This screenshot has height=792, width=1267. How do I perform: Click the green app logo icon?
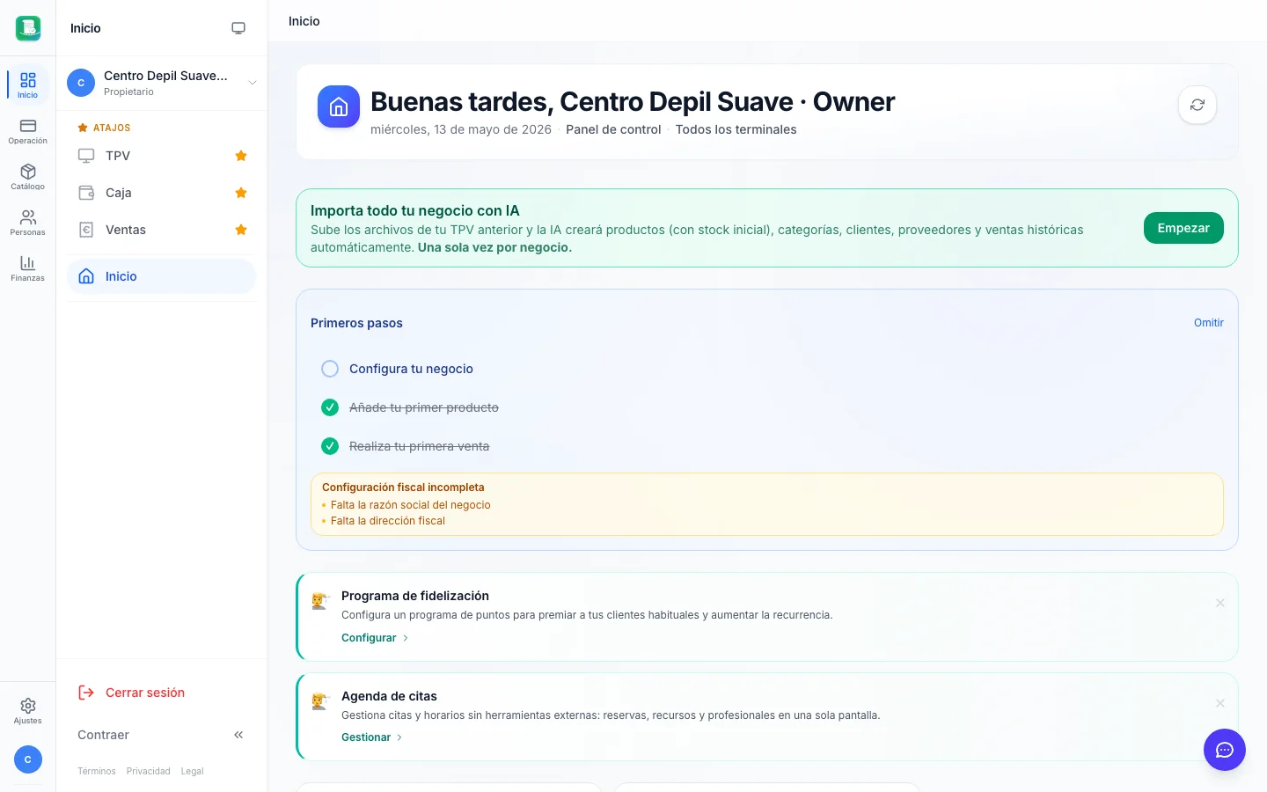coord(28,28)
